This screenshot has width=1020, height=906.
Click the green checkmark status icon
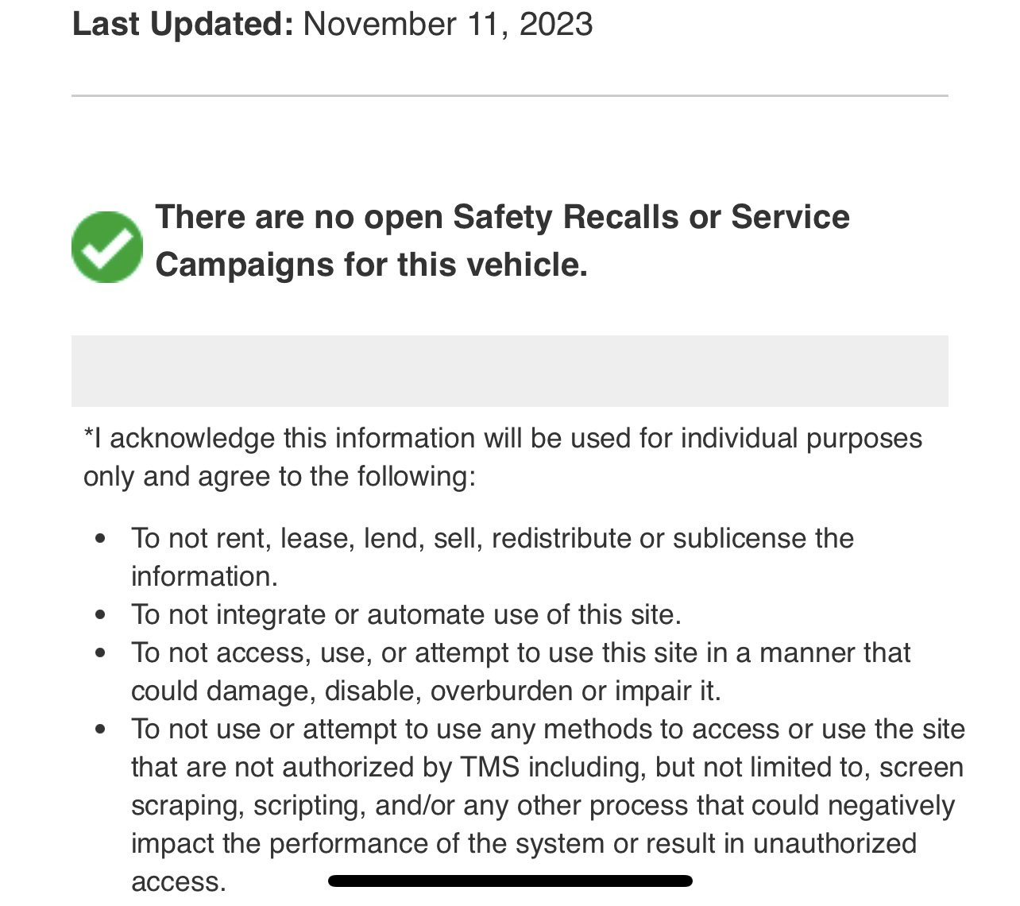coord(107,246)
